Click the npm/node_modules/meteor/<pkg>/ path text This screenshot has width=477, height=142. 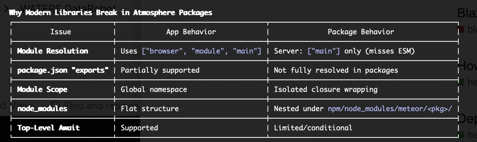tap(390, 109)
